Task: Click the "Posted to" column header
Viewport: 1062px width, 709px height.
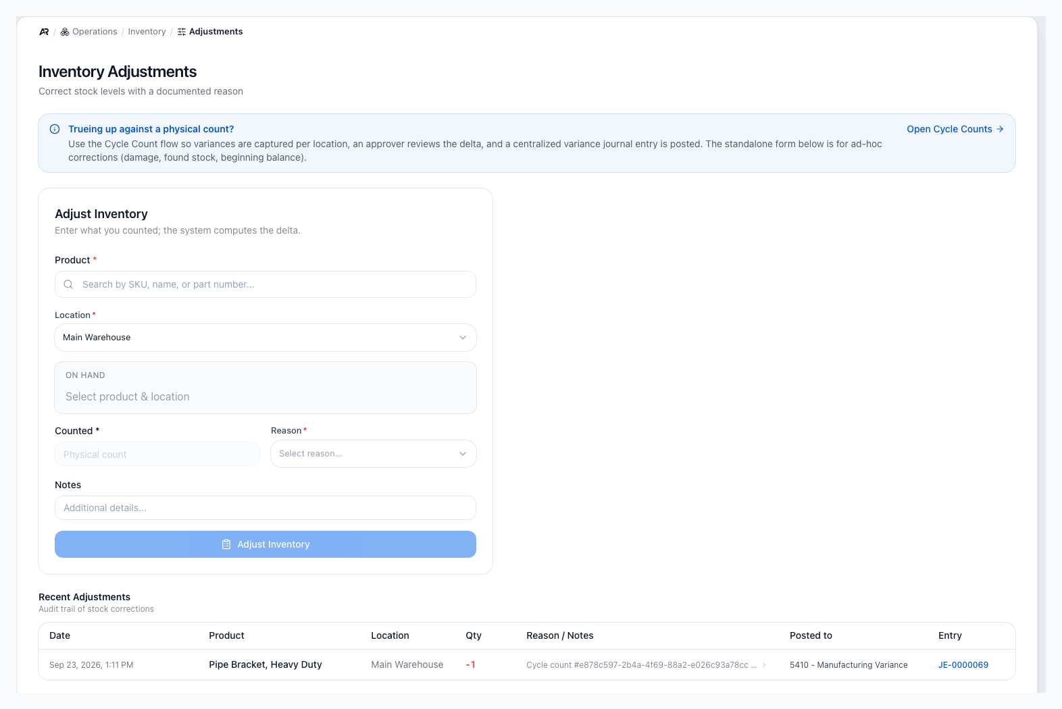Action: click(x=811, y=635)
